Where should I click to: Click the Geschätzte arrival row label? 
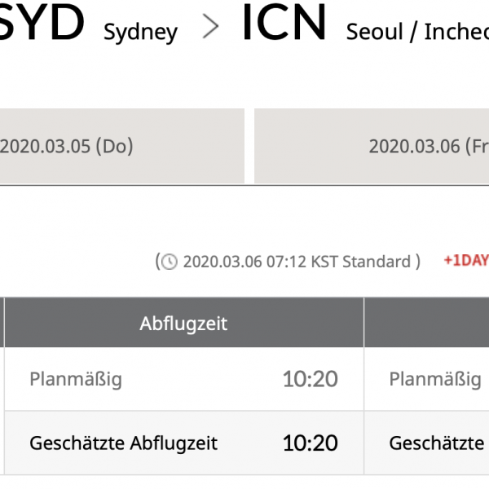tap(437, 443)
